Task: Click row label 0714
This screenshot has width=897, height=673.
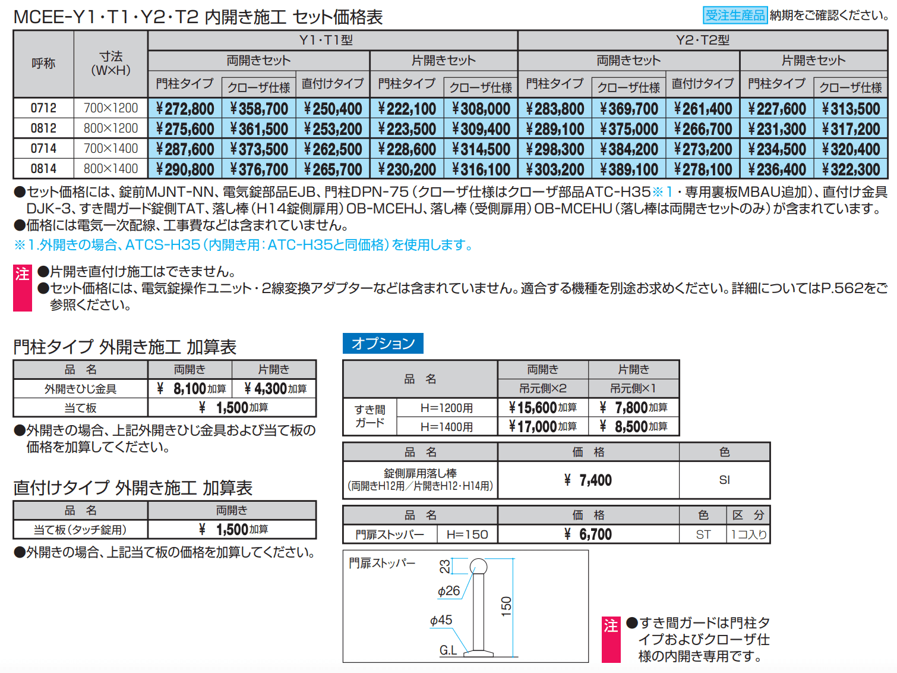Action: [x=44, y=149]
